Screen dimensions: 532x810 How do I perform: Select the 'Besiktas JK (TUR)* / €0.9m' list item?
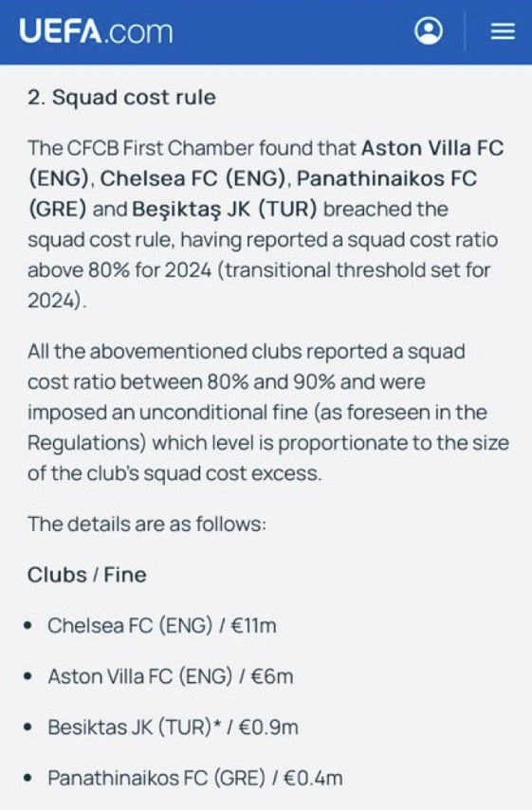173,727
